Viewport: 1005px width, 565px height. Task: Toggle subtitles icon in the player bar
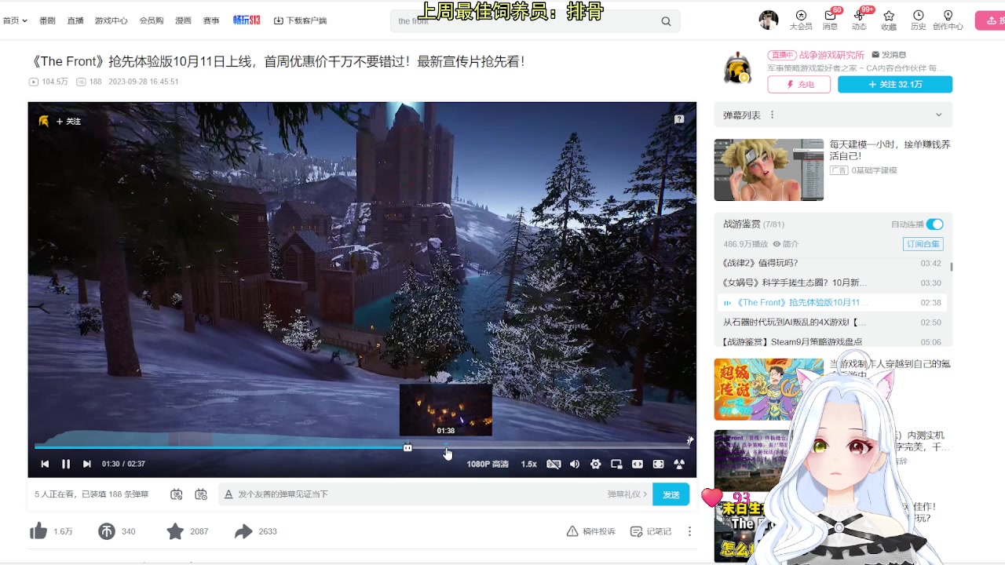(554, 464)
